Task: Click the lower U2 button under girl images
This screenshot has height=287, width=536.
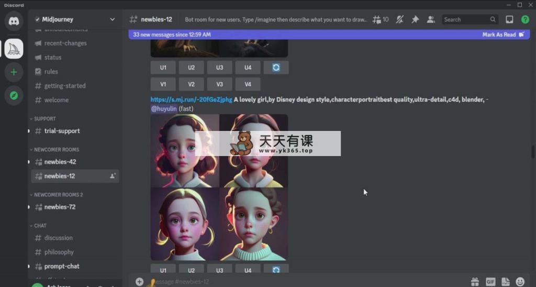Action: (x=192, y=270)
